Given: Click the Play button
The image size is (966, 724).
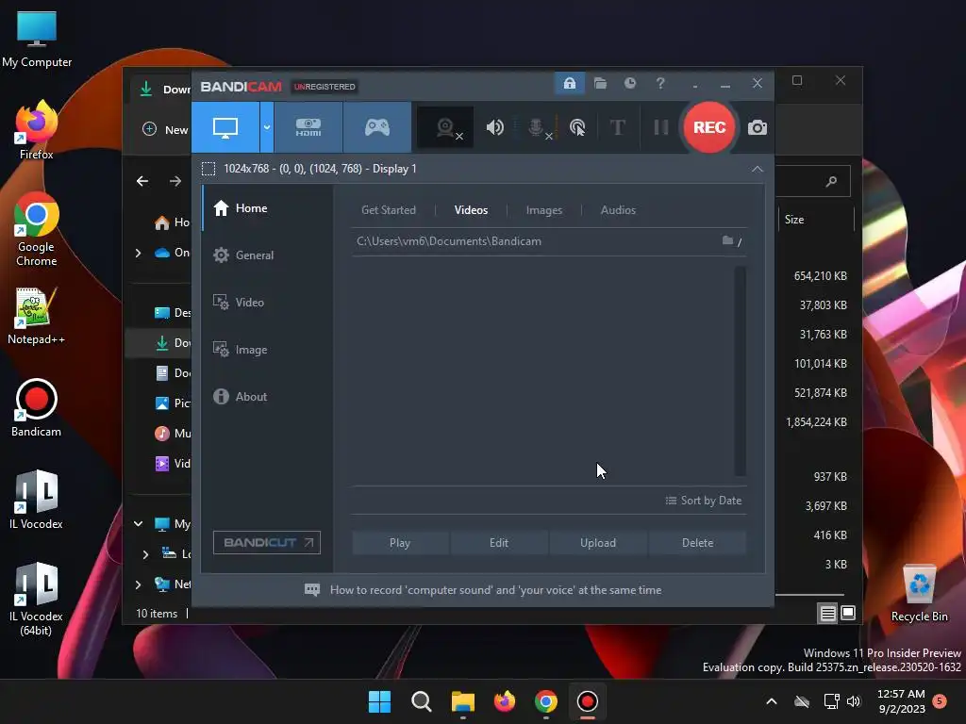Looking at the screenshot, I should [400, 543].
